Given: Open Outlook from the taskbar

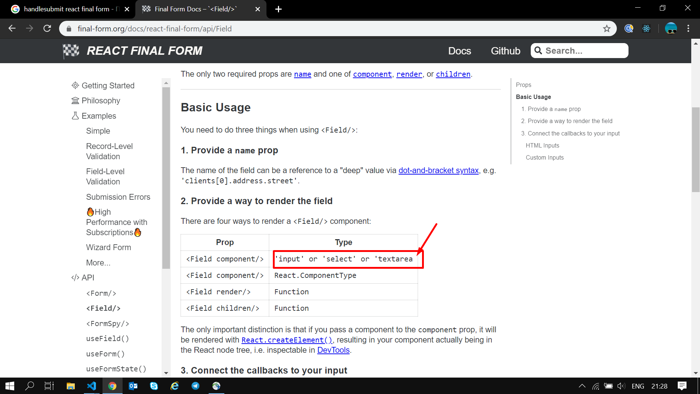Looking at the screenshot, I should click(x=133, y=386).
